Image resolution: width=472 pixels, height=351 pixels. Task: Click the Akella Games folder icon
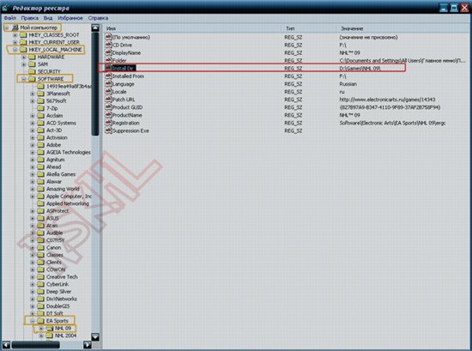40,174
